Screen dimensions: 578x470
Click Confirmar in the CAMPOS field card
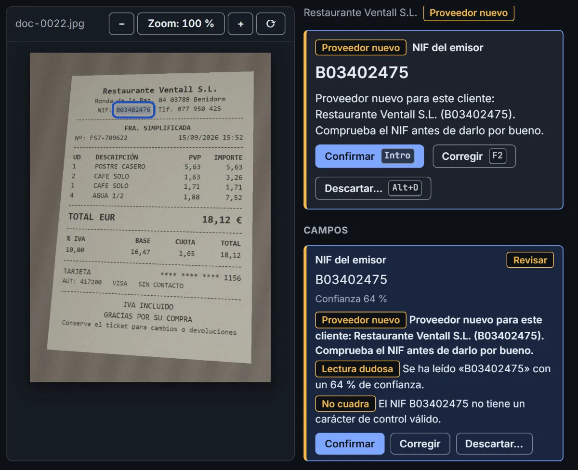350,444
